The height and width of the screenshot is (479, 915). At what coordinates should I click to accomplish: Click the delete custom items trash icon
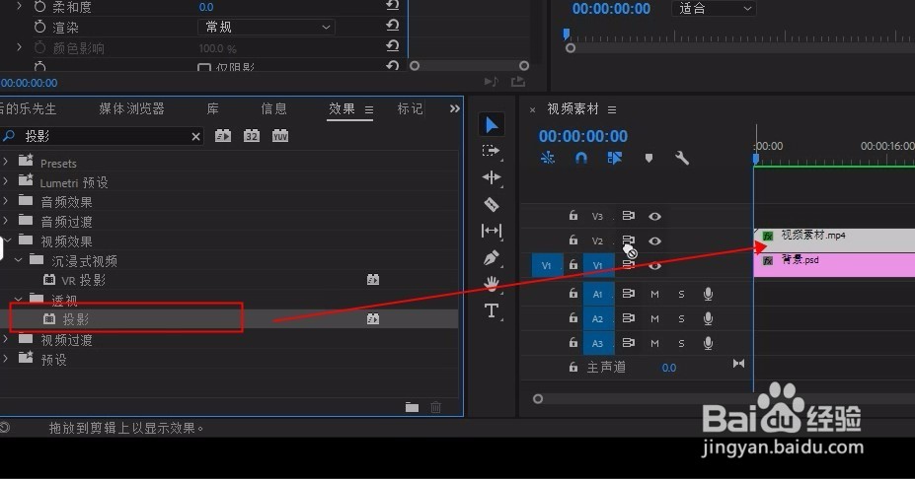436,407
